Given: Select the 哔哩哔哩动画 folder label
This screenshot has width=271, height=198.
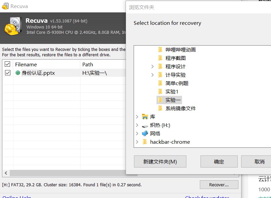Looking at the screenshot, I should 181,50.
